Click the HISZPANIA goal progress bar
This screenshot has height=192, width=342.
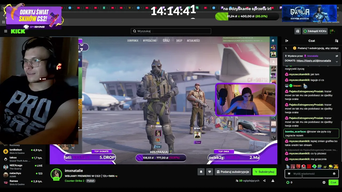tap(161, 158)
